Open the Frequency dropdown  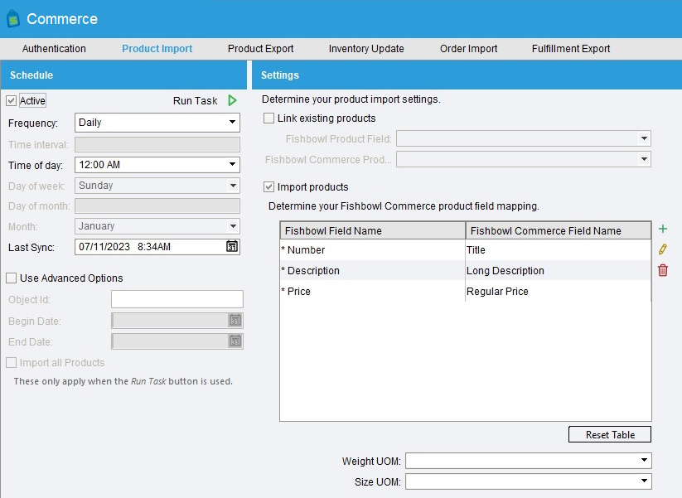tap(234, 123)
